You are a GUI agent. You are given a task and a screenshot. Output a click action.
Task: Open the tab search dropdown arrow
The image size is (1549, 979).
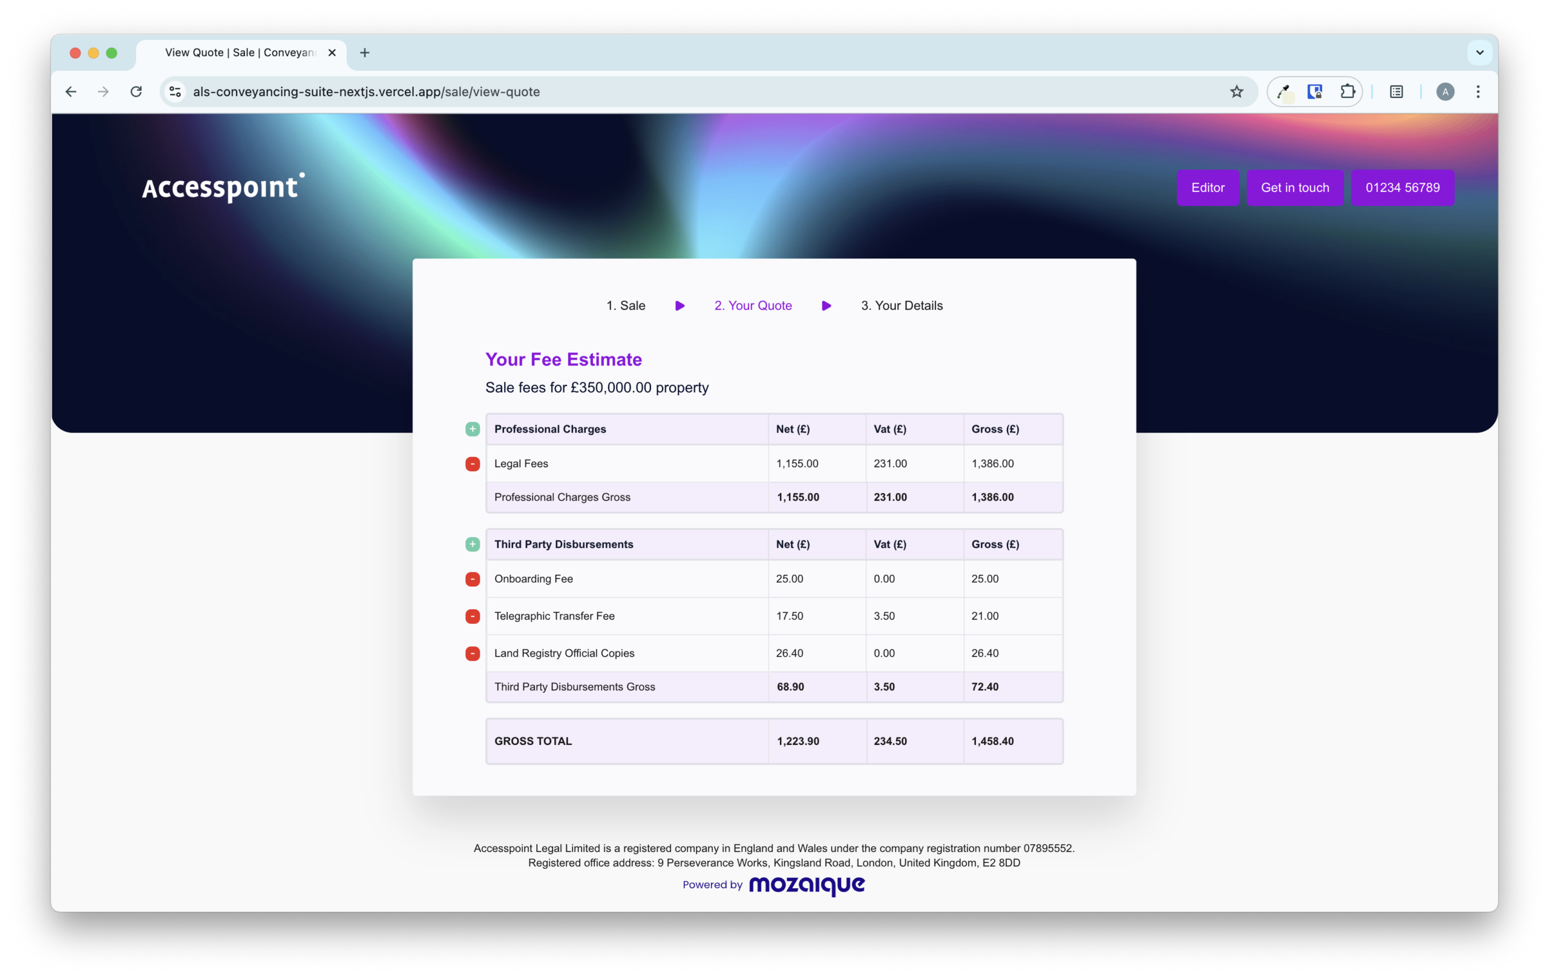coord(1479,53)
